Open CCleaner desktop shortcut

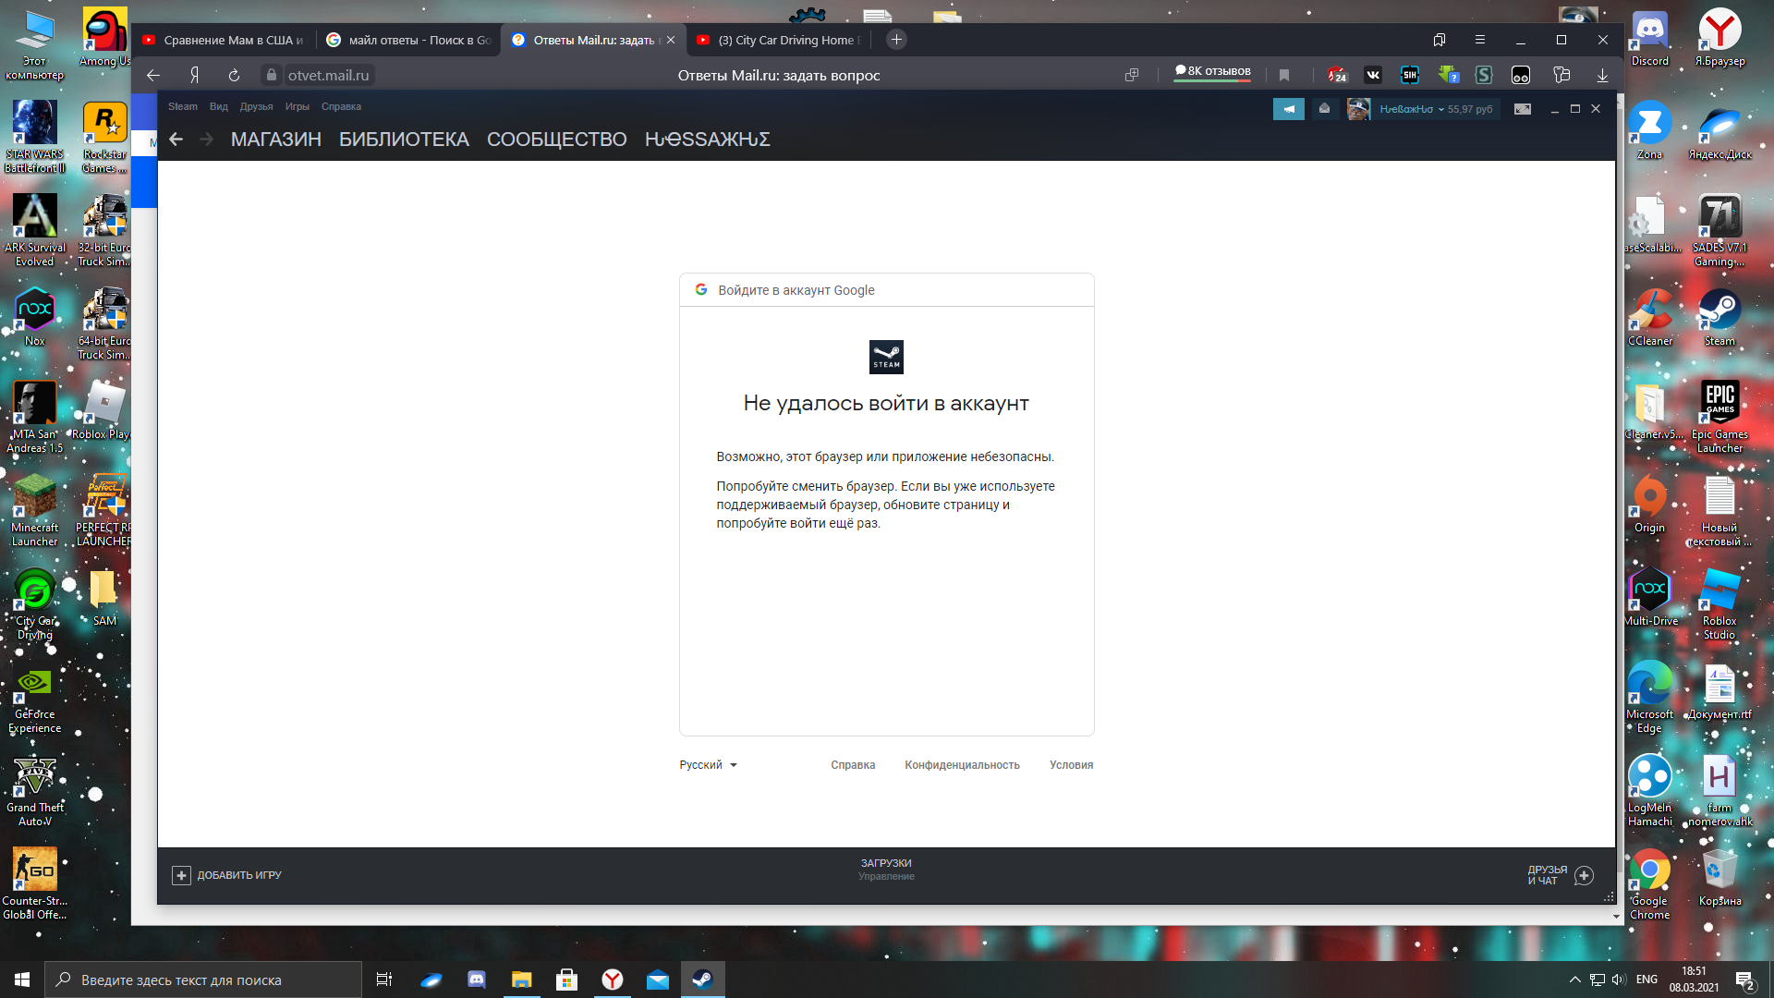coord(1650,318)
